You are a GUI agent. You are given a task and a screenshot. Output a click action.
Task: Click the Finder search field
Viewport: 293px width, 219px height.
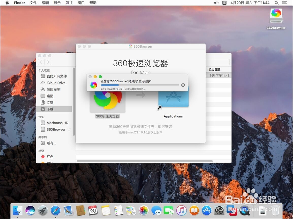pos(218,62)
